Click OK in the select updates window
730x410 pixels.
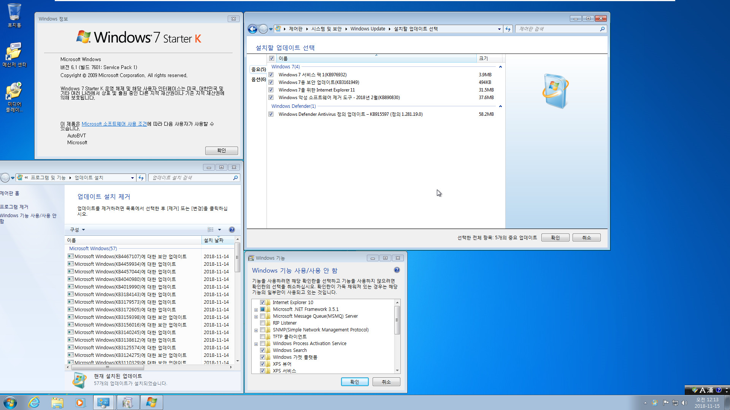pyautogui.click(x=555, y=238)
